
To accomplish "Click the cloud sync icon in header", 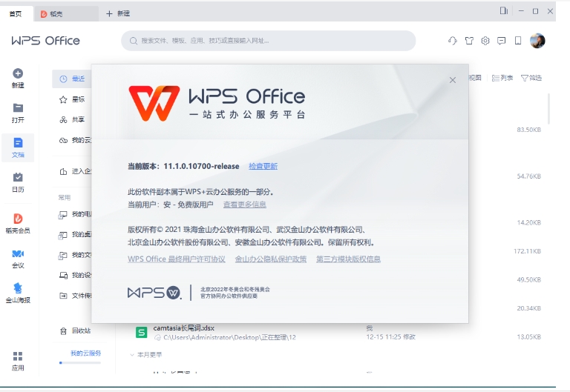I will (453, 41).
